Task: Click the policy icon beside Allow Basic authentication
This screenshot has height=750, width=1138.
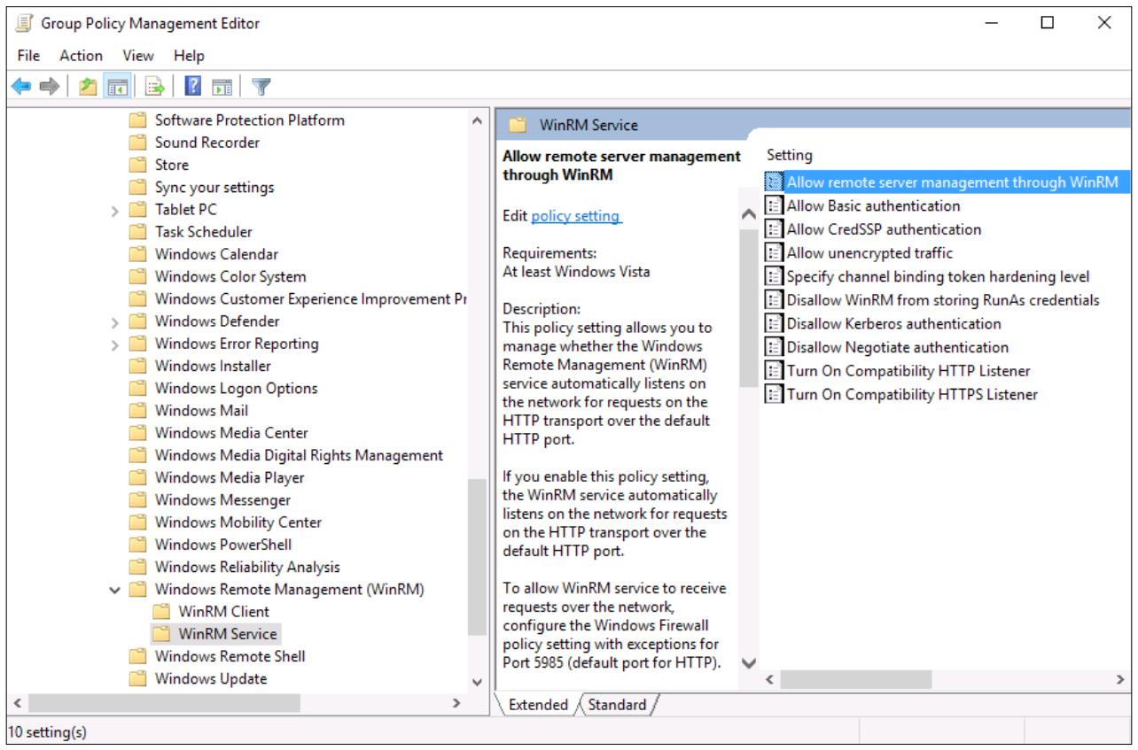Action: pos(775,205)
